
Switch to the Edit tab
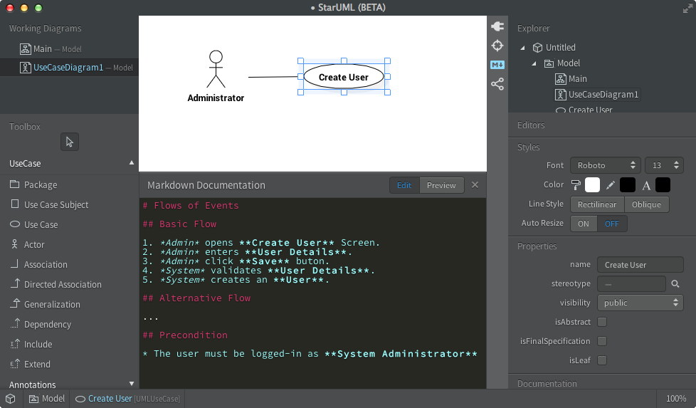404,185
